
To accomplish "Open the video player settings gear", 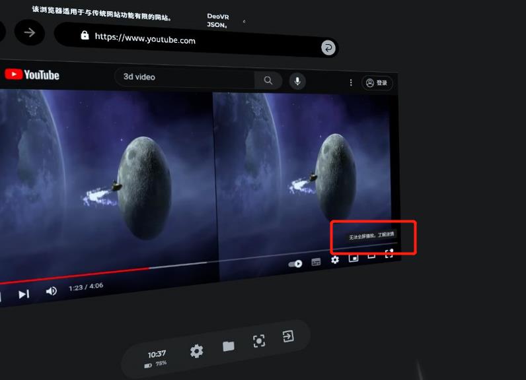I will (335, 259).
